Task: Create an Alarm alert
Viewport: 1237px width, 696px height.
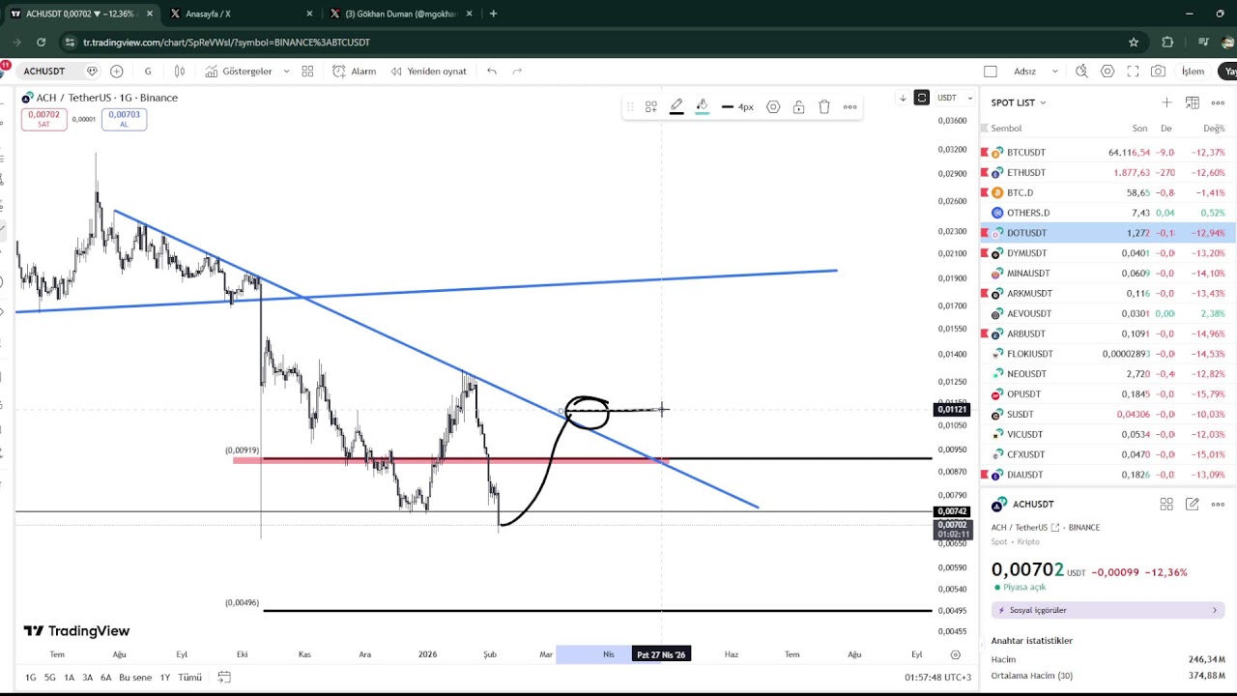Action: [x=354, y=72]
